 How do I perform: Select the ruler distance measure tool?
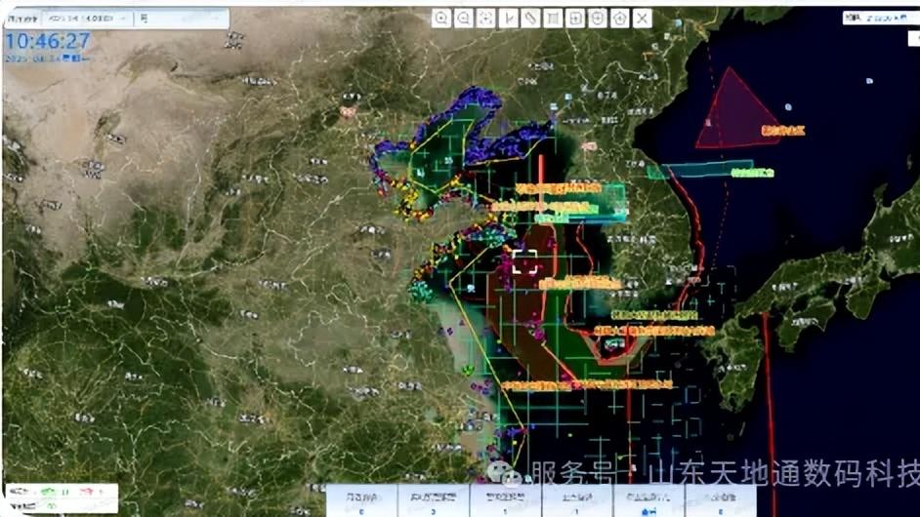530,19
